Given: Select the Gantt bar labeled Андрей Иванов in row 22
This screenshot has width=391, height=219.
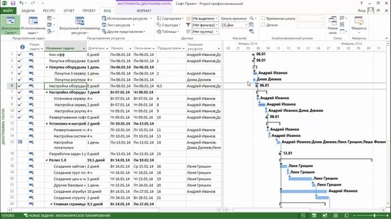Looking at the screenshot, I should coord(304,191).
